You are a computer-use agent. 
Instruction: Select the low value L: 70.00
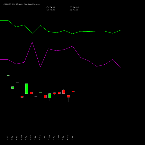click(74, 10)
